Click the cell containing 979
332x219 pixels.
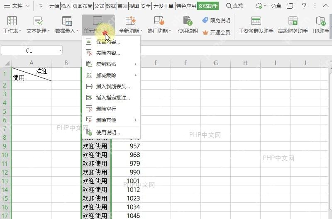(126, 163)
